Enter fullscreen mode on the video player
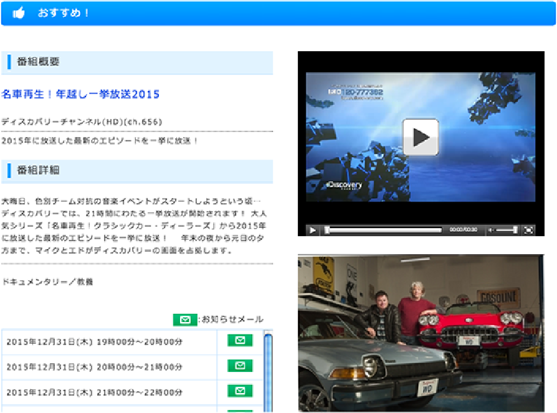 pyautogui.click(x=528, y=230)
